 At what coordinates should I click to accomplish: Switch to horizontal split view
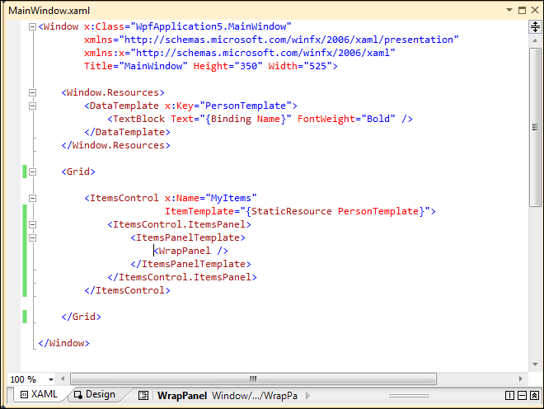click(522, 396)
